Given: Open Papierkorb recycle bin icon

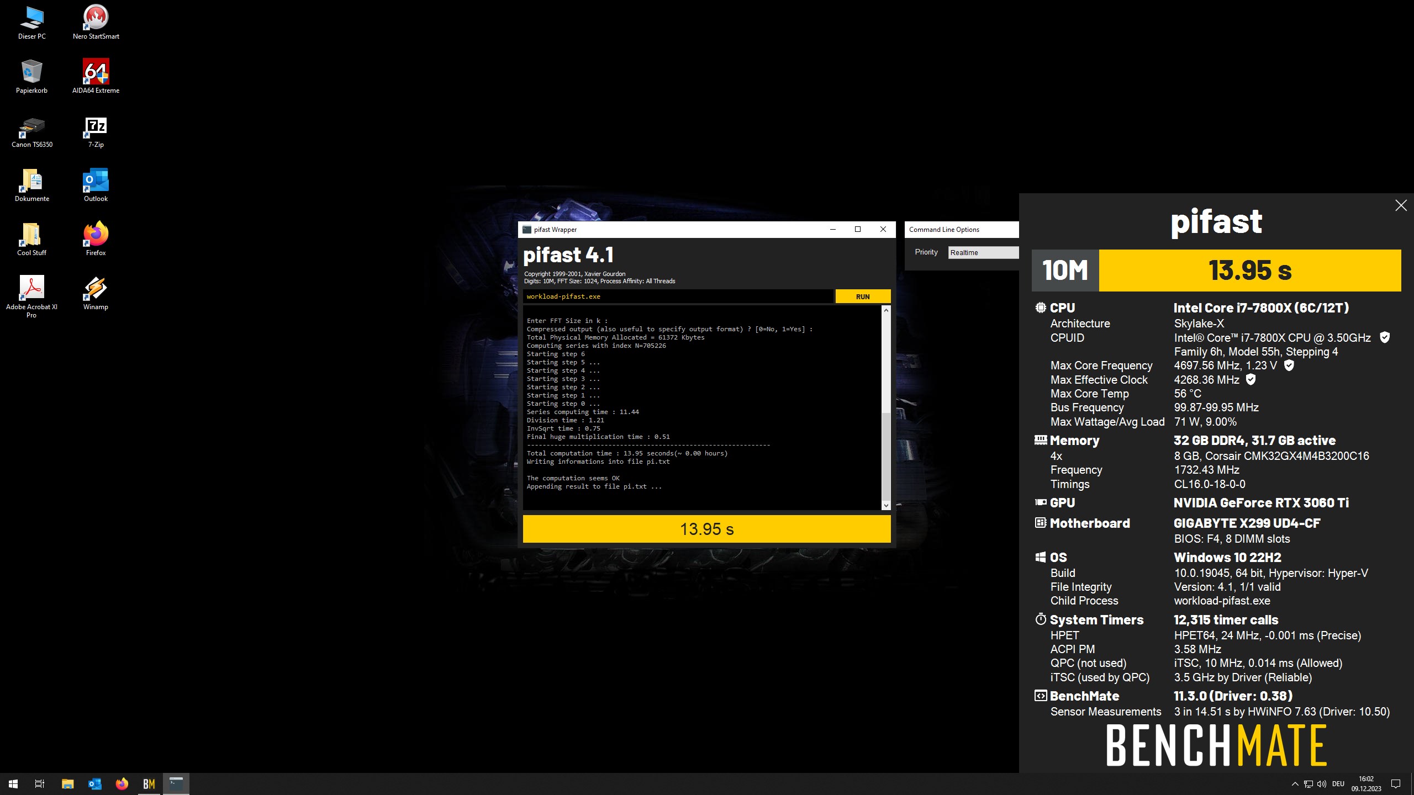Looking at the screenshot, I should click(31, 77).
